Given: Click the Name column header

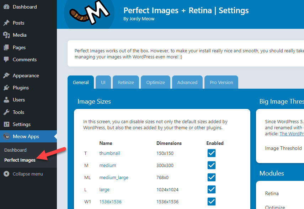Looking at the screenshot, I should (106, 143).
